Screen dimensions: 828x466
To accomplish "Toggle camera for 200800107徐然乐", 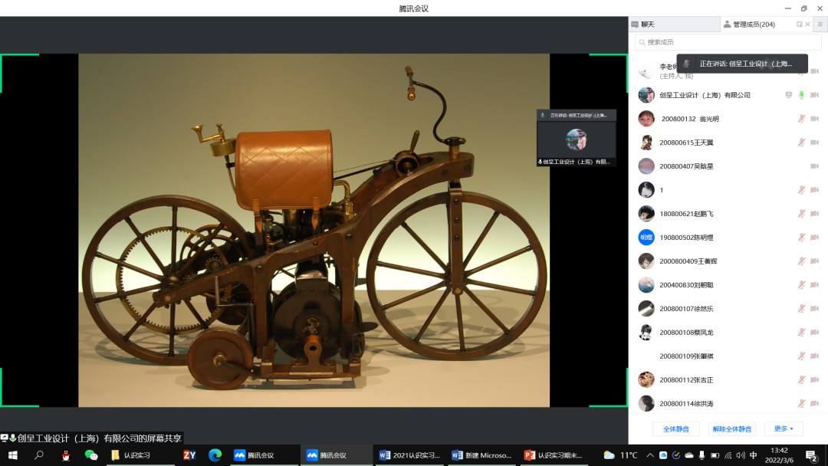I will tap(814, 309).
